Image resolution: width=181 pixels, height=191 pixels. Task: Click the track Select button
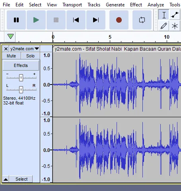coord(21,179)
